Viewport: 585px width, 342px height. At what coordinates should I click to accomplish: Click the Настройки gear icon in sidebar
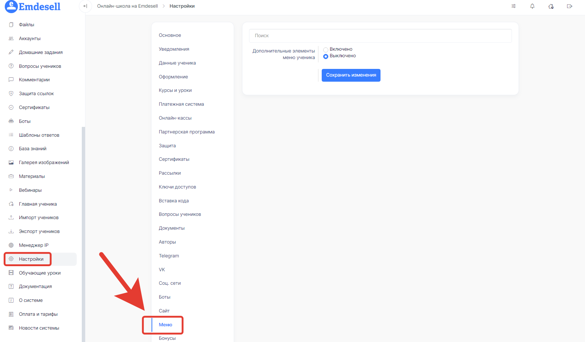point(11,259)
